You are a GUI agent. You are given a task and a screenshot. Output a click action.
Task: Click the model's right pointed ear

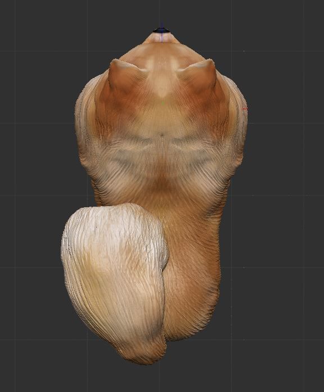point(200,75)
